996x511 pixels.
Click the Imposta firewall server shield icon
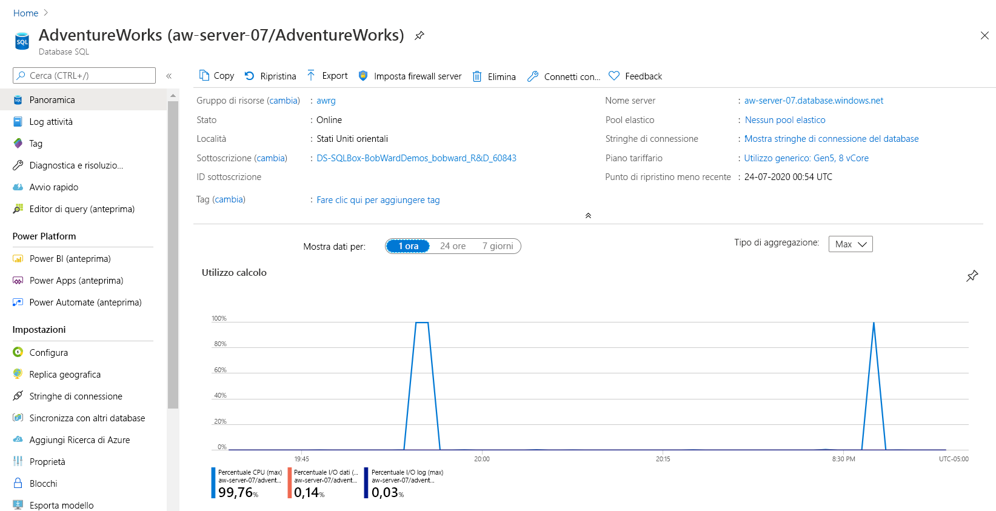coord(363,76)
